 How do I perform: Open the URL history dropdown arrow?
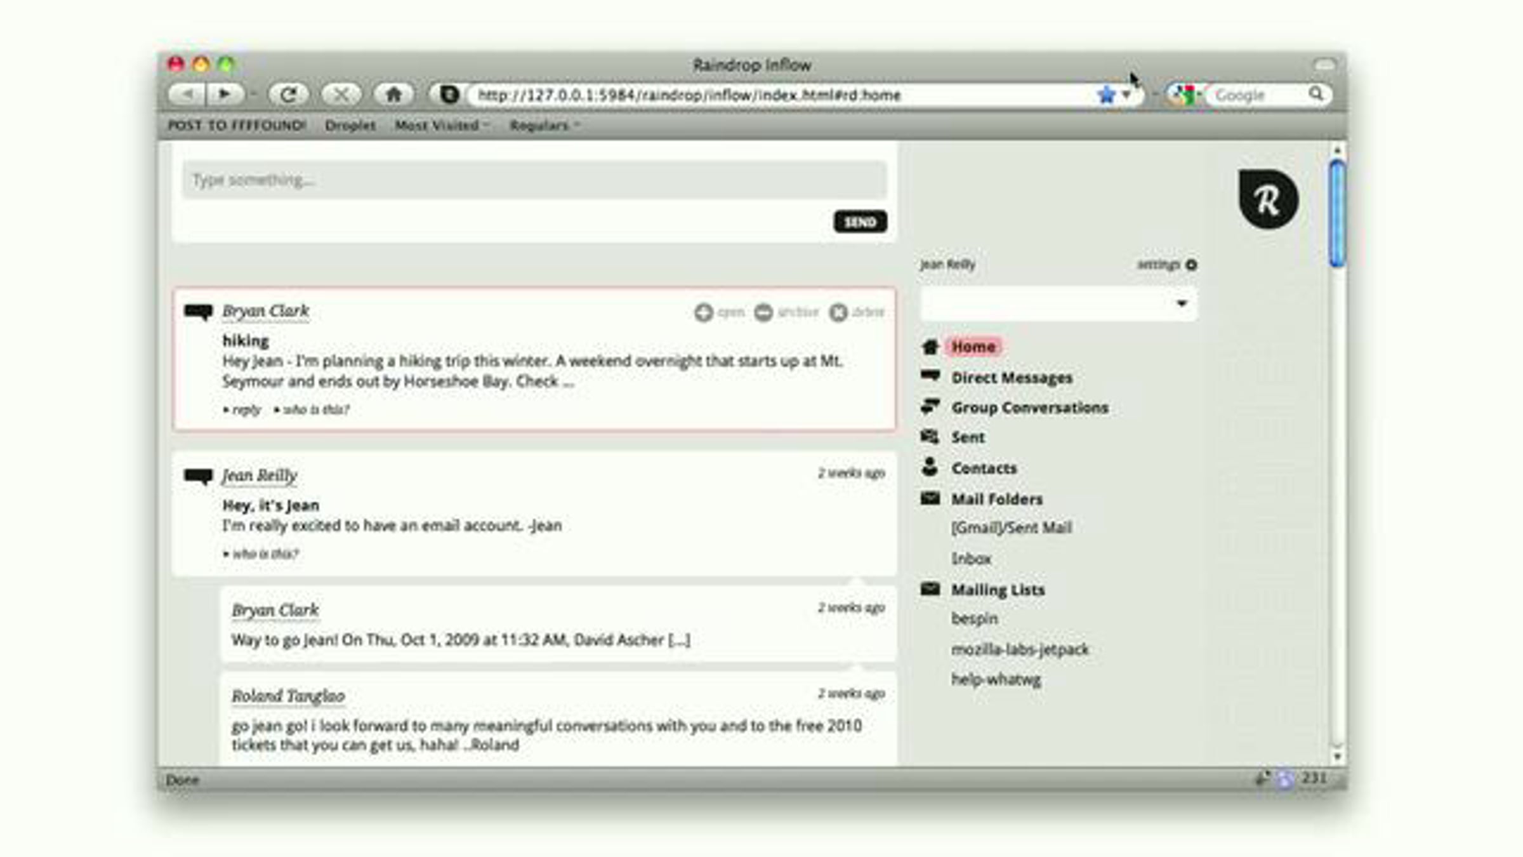[x=1126, y=95]
